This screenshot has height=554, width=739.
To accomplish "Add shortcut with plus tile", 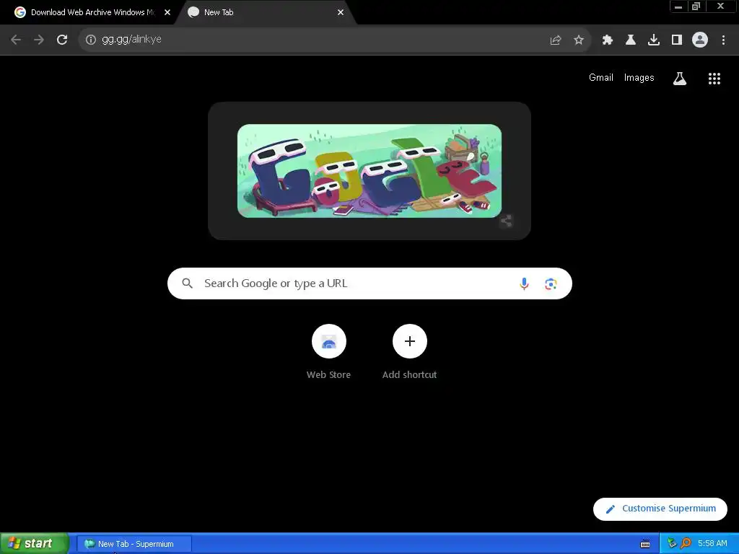I will 410,352.
